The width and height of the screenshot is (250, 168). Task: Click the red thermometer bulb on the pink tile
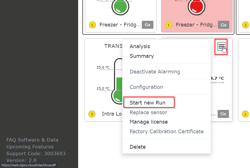196,7
